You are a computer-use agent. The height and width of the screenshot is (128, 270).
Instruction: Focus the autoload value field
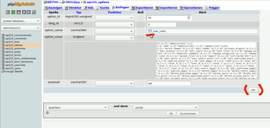169,83
